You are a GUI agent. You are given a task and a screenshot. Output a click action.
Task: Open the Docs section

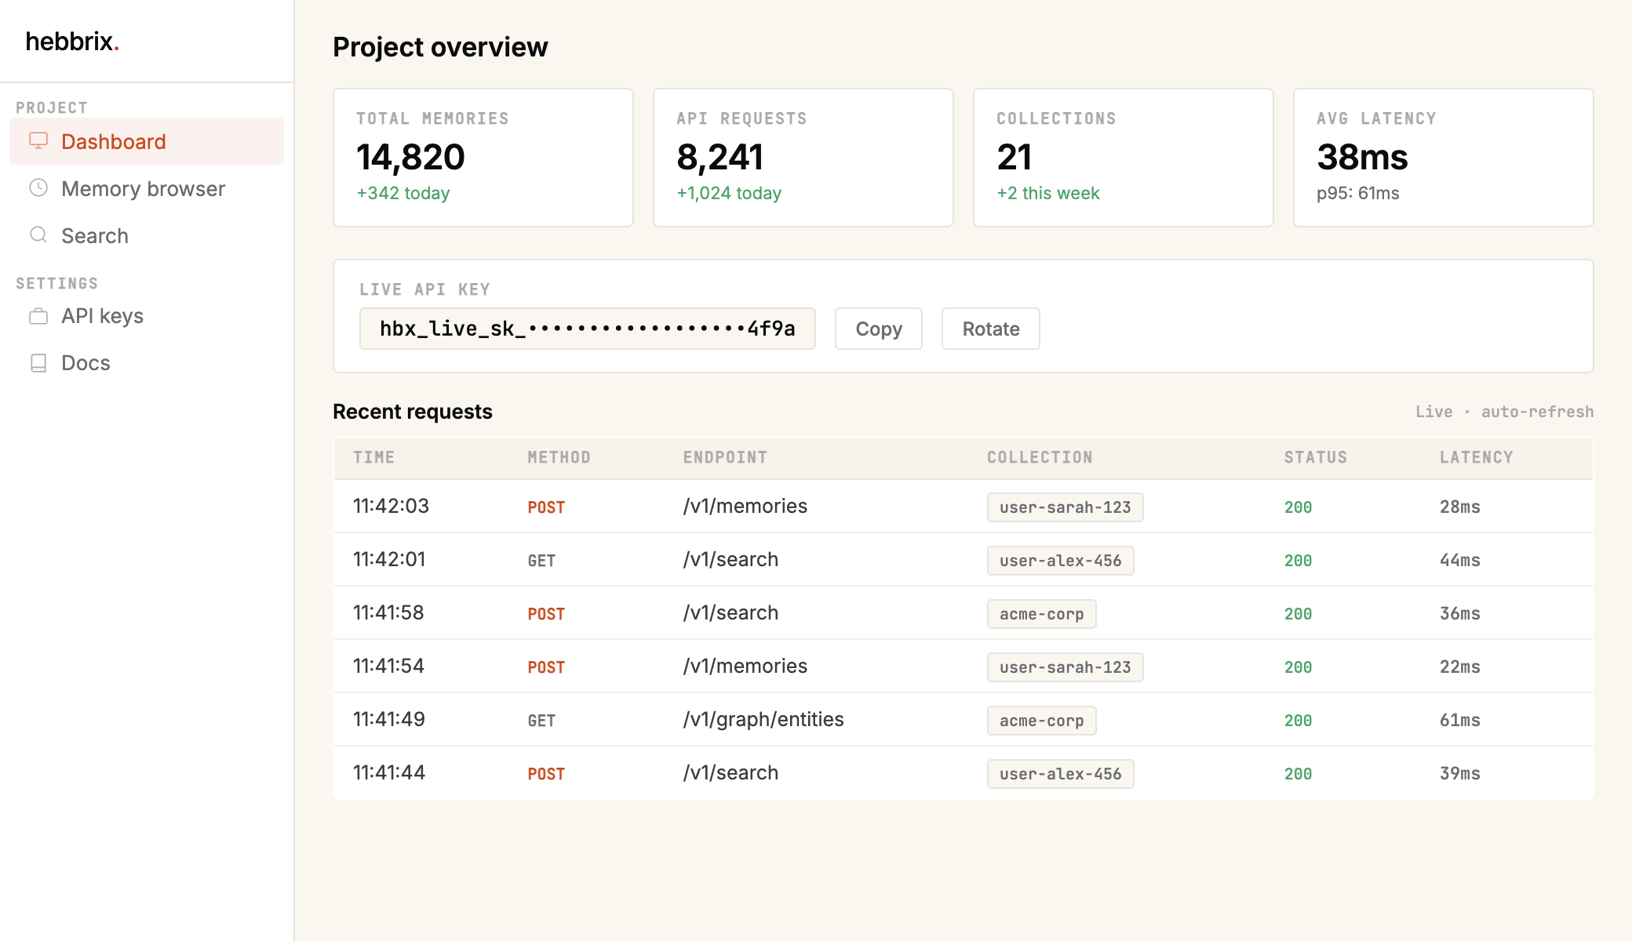(x=147, y=363)
